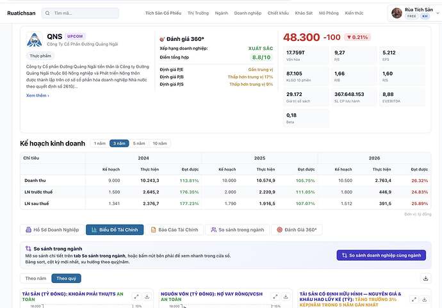
Task: Click the Đánh Giá 360° tab icon
Action: pyautogui.click(x=279, y=230)
